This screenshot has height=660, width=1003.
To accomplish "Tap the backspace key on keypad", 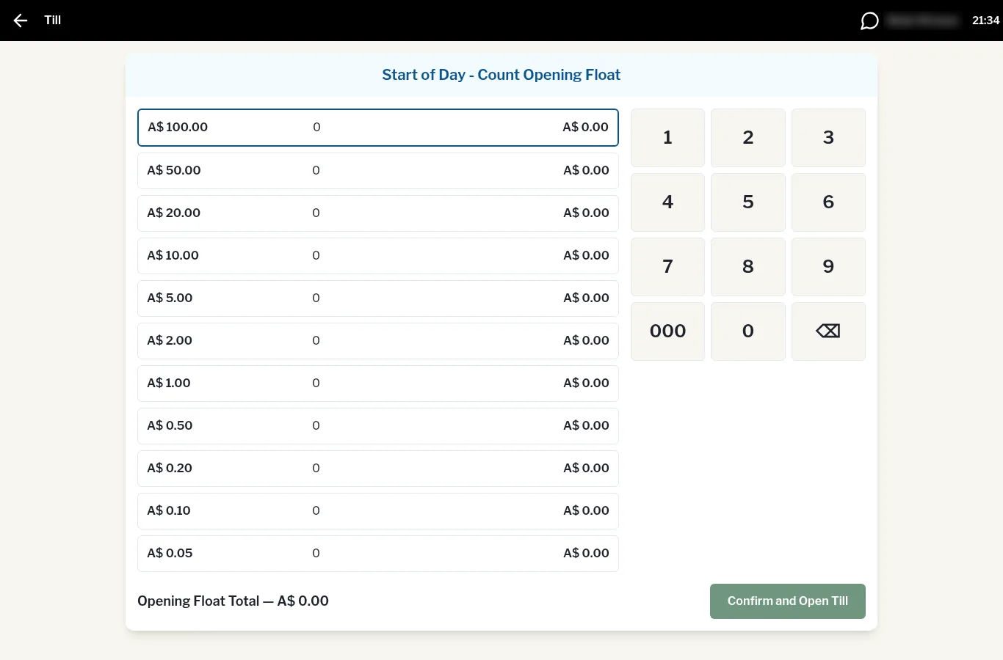I will tap(828, 331).
